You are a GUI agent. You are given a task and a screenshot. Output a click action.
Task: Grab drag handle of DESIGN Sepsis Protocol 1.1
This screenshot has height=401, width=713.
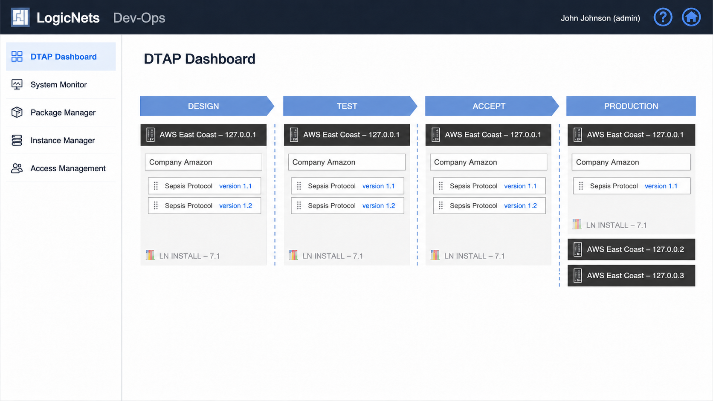156,186
